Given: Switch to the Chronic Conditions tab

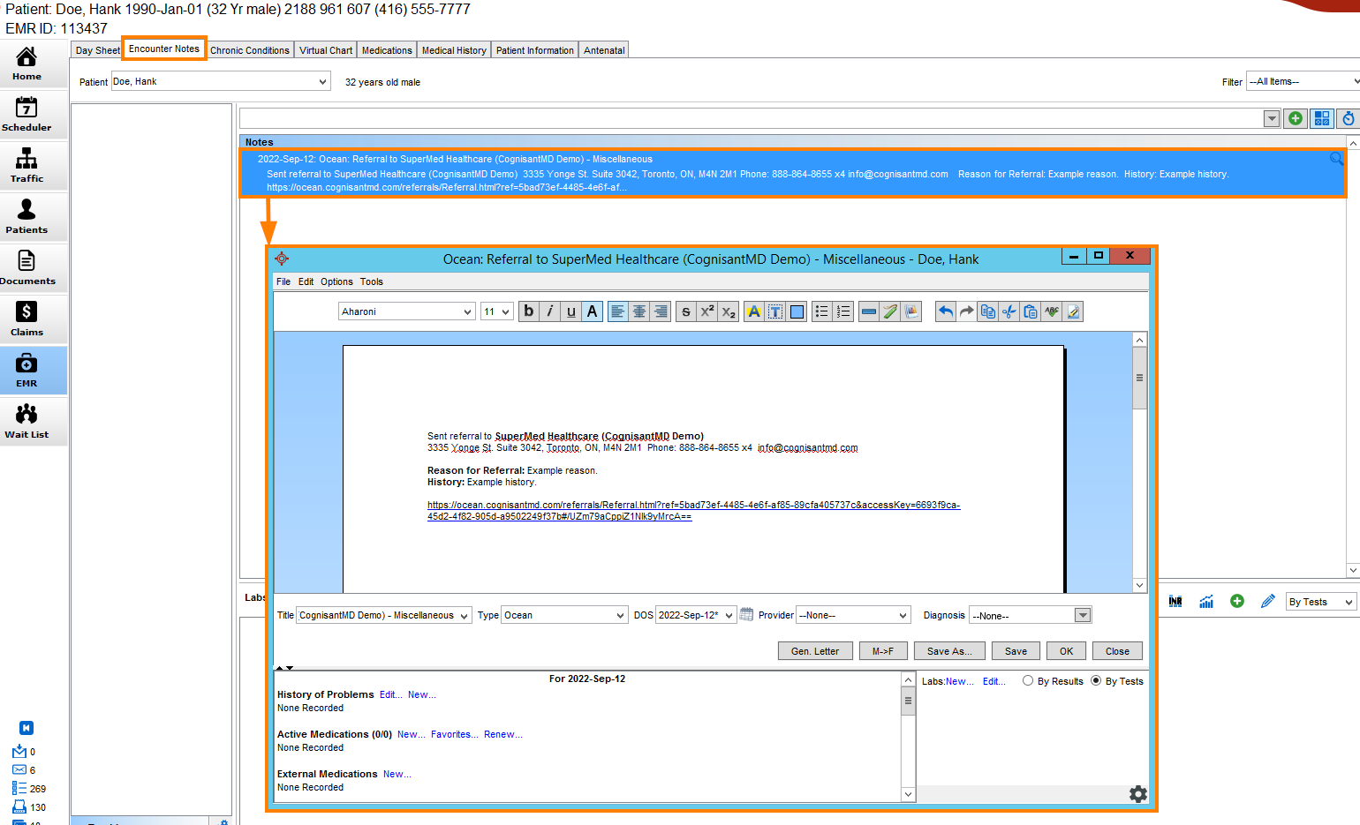Looking at the screenshot, I should pyautogui.click(x=250, y=50).
